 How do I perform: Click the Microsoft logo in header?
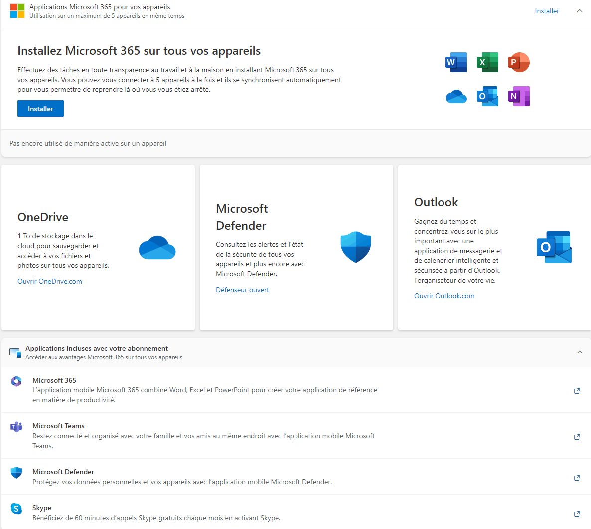17,11
